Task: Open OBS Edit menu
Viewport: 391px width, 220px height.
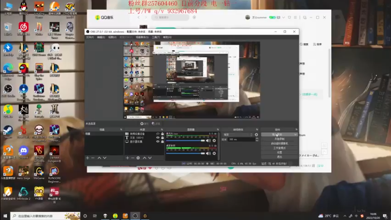Action: [x=101, y=37]
